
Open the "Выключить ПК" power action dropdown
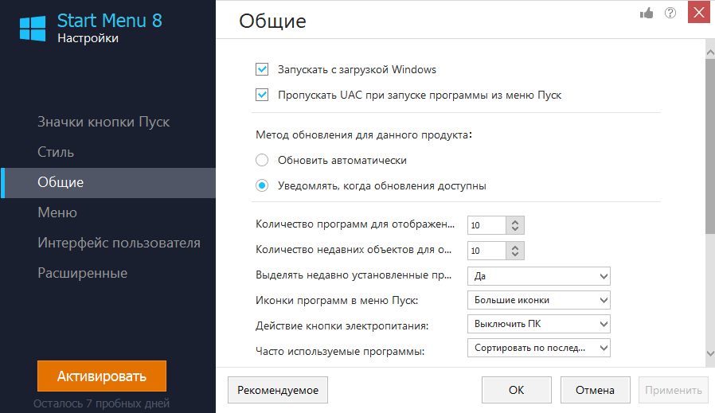click(539, 324)
